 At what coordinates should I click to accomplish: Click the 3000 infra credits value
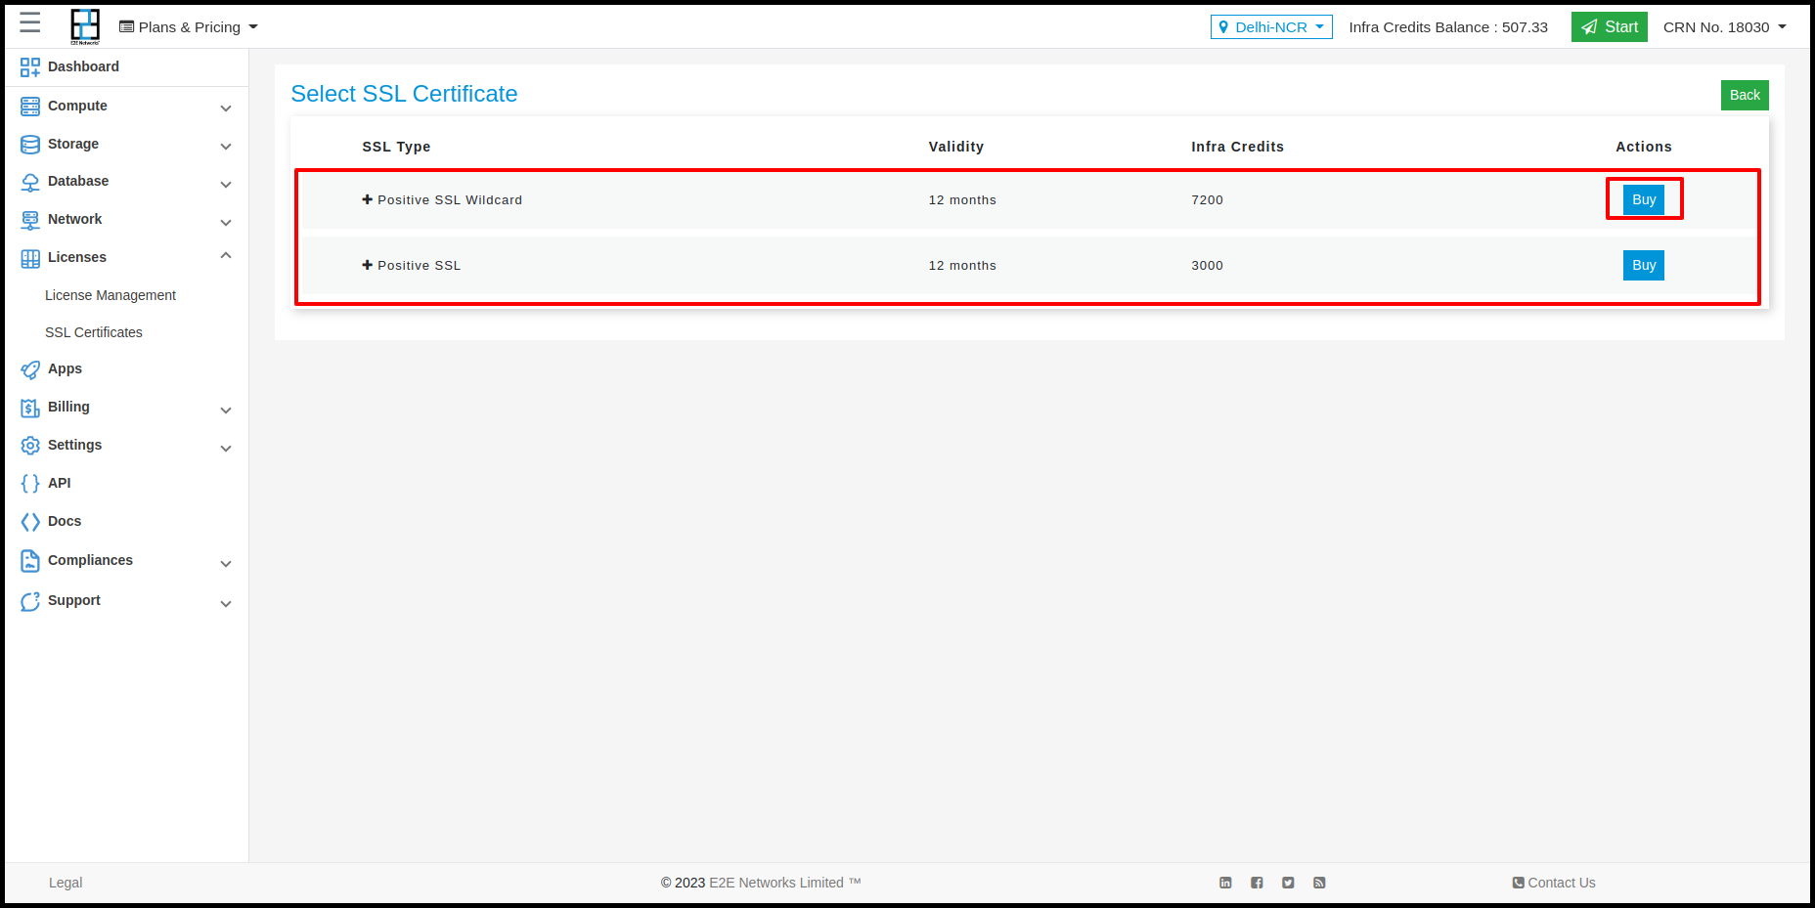pos(1207,265)
